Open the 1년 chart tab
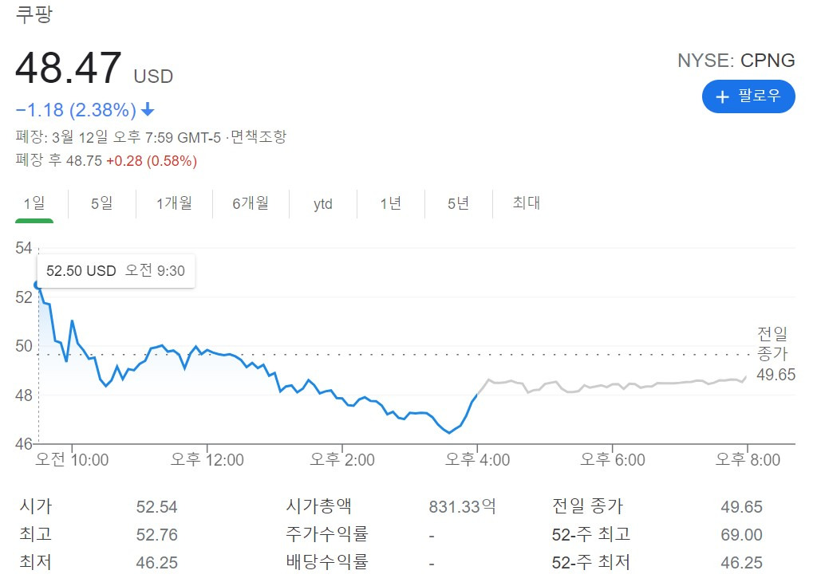 click(x=391, y=203)
